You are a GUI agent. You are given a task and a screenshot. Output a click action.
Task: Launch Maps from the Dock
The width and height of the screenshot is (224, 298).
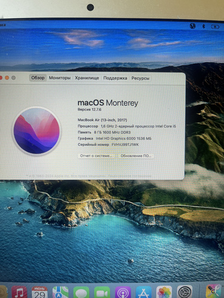(60, 293)
